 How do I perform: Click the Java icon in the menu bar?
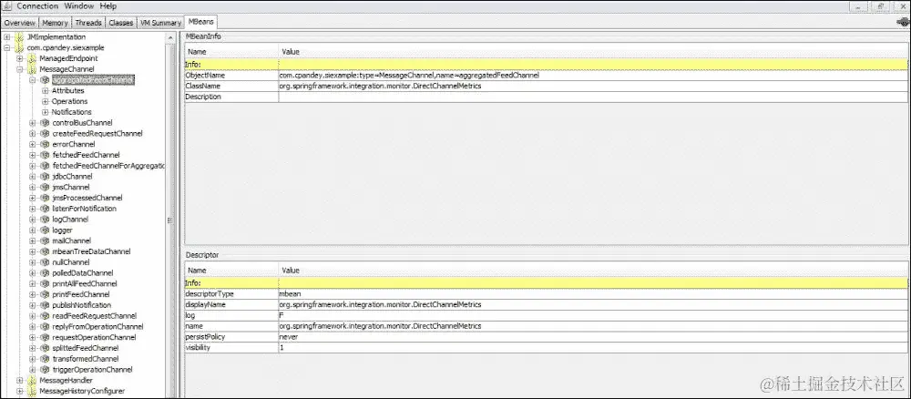[7, 5]
